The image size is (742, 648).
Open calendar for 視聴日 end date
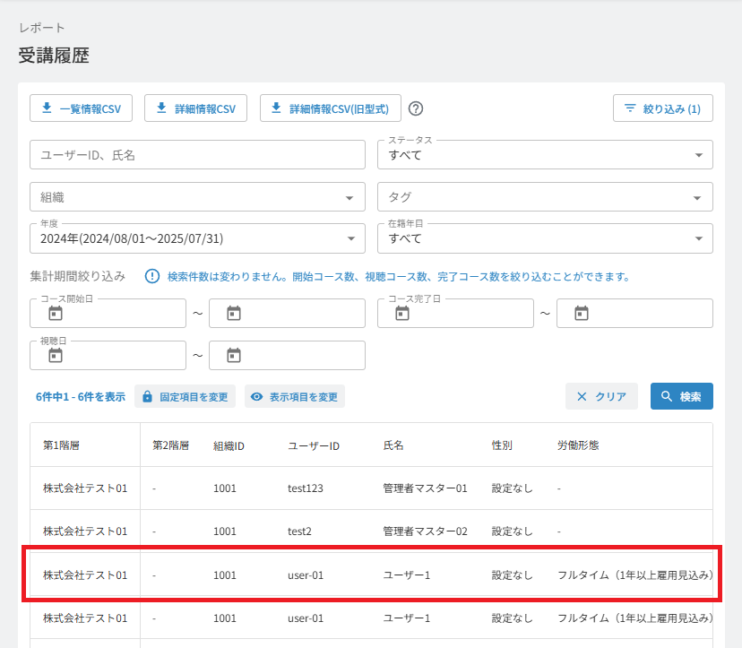[234, 356]
